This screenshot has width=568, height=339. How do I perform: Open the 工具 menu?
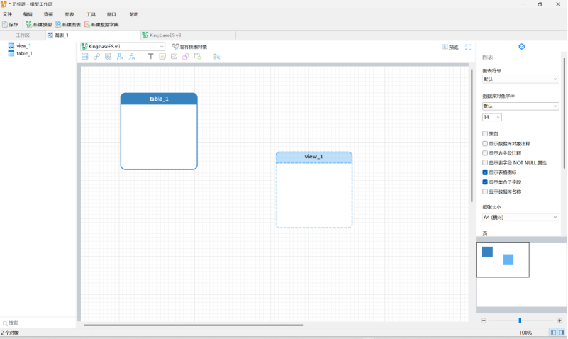pos(91,14)
